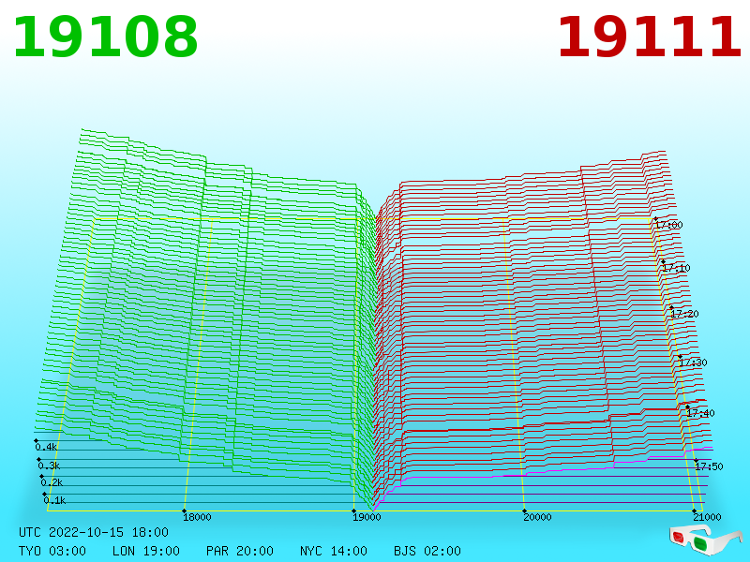Click the PAR 20:00 time label

coord(240,551)
